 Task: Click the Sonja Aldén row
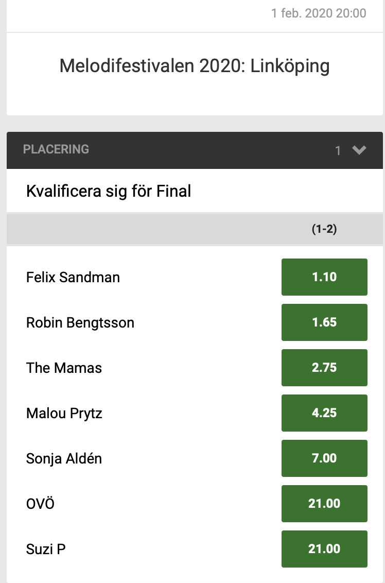63,458
